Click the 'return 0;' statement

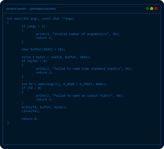pos(30,119)
